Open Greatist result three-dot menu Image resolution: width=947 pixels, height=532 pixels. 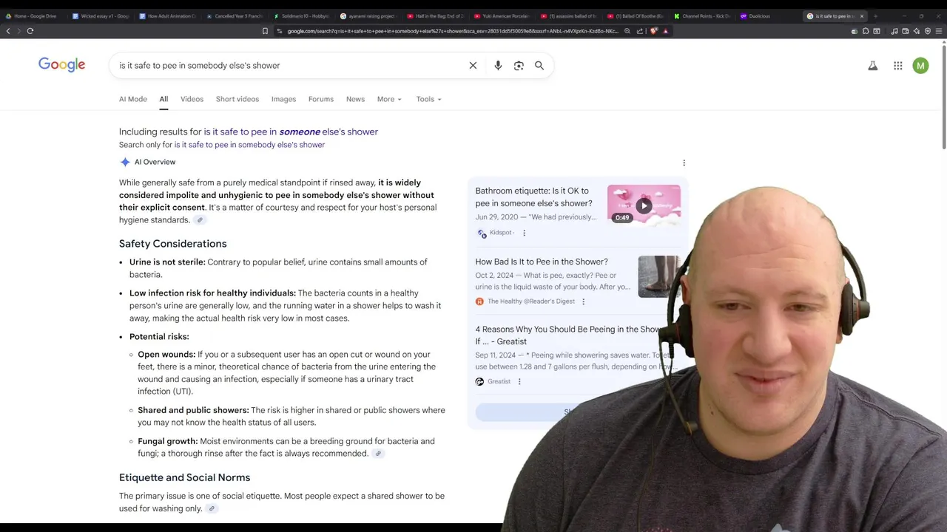pyautogui.click(x=519, y=382)
